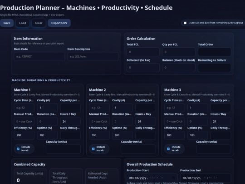The image size is (245, 184).
Task: Click Machine 2 Hours / Day input
Action: point(146,121)
